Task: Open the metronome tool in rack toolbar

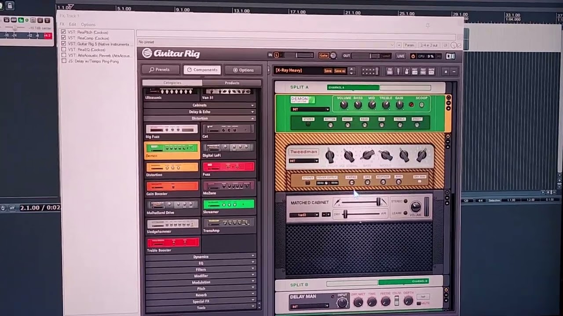Action: [406, 71]
